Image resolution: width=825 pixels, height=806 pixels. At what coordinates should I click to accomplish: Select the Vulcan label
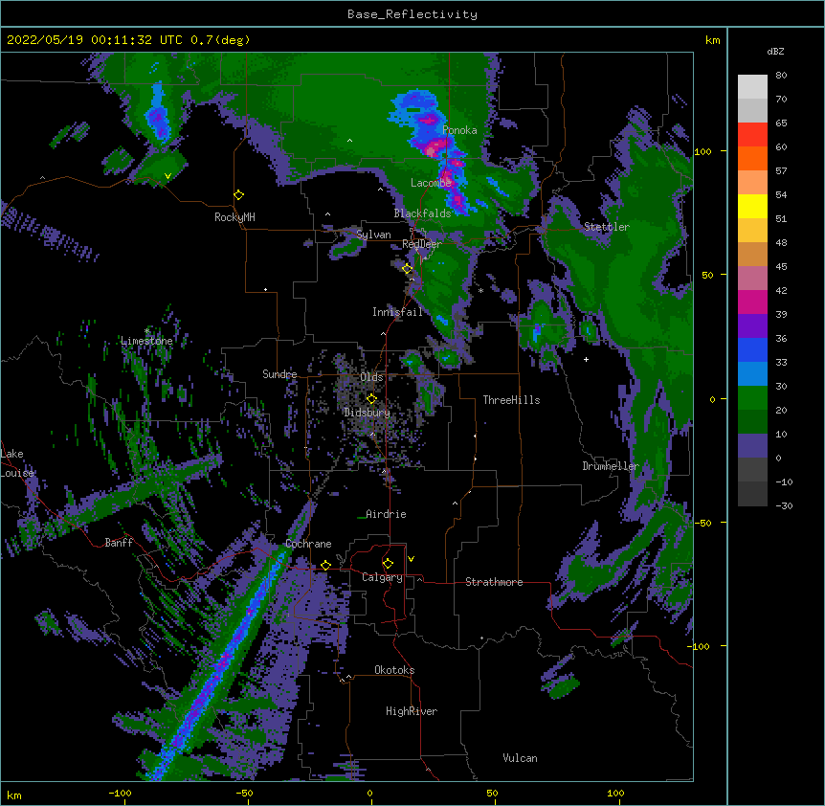coord(520,758)
